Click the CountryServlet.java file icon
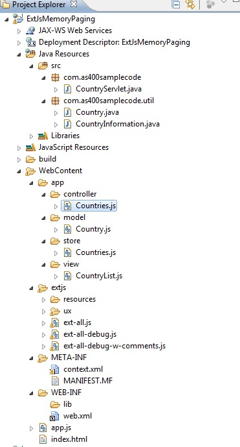 click(x=67, y=89)
